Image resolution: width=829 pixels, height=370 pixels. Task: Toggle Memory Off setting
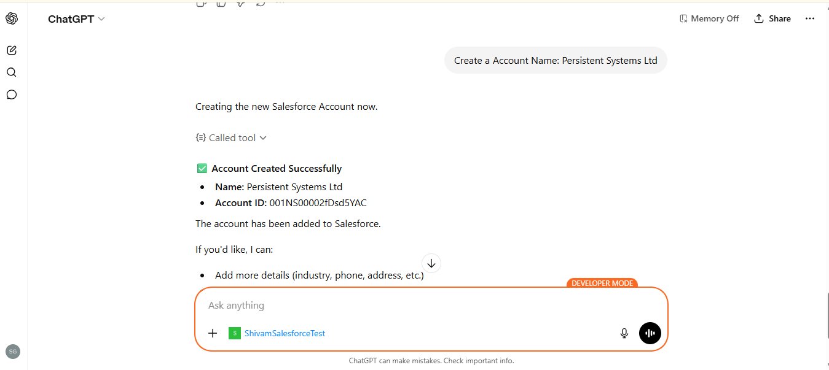tap(709, 18)
